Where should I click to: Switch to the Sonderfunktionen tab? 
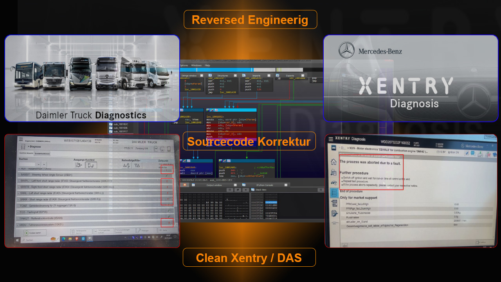point(42,154)
